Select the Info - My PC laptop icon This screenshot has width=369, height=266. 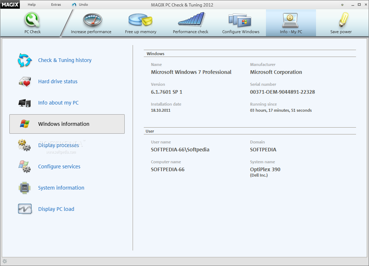290,20
